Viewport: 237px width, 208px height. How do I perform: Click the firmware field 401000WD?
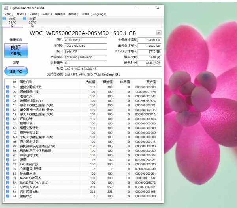pyautogui.click(x=85, y=40)
